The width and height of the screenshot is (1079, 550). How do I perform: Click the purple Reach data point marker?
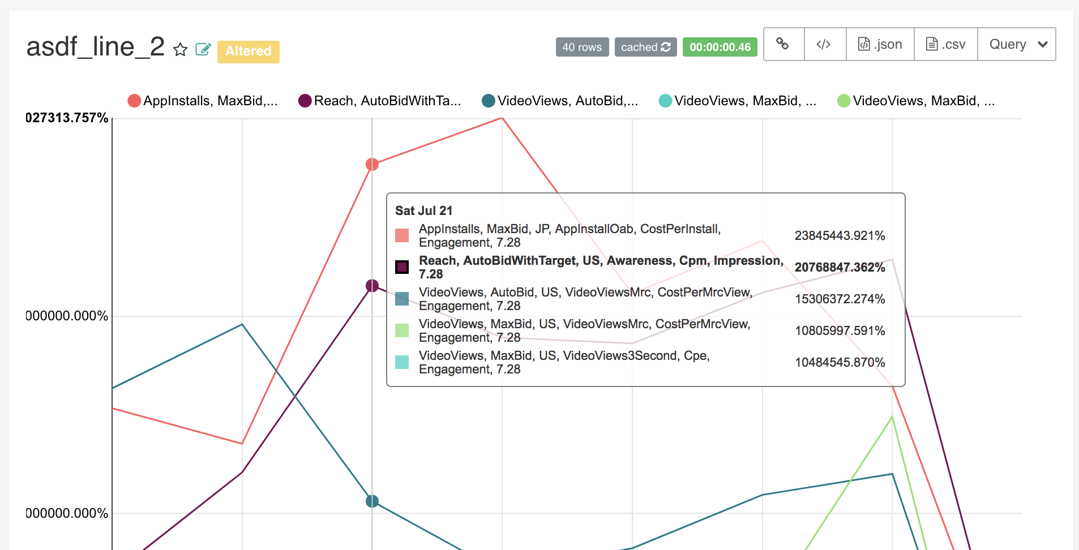[x=372, y=286]
